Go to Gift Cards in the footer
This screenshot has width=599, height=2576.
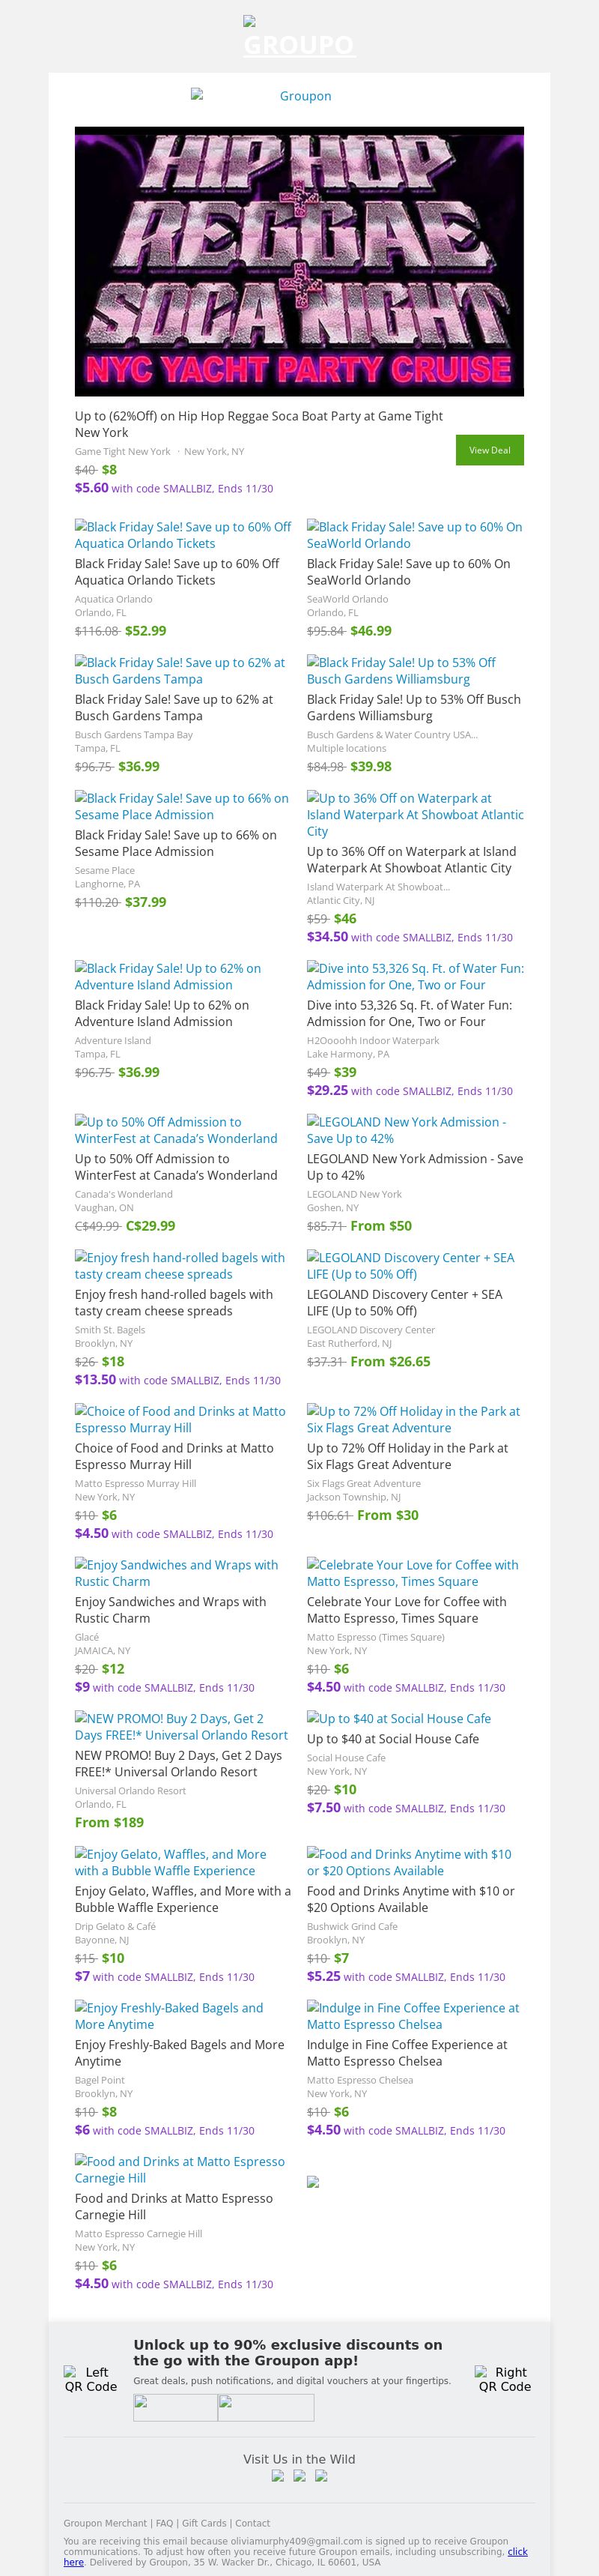point(204,2523)
